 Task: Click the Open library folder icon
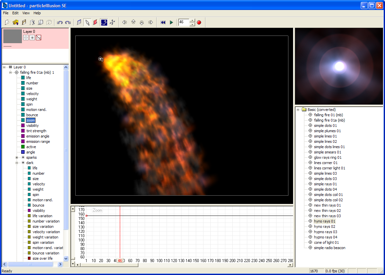tap(15, 22)
